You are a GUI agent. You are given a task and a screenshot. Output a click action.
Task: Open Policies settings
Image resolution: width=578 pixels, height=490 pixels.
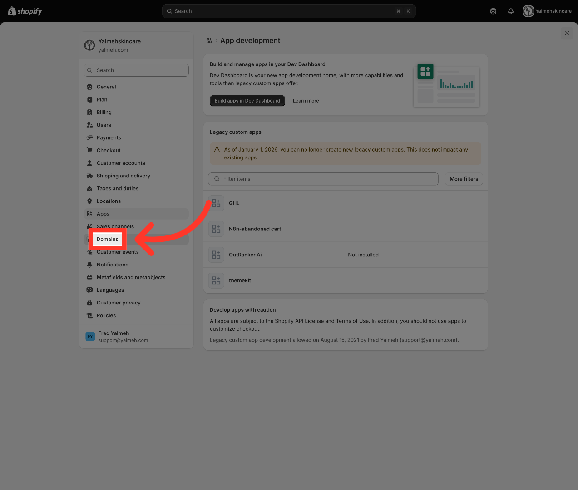coord(136,315)
